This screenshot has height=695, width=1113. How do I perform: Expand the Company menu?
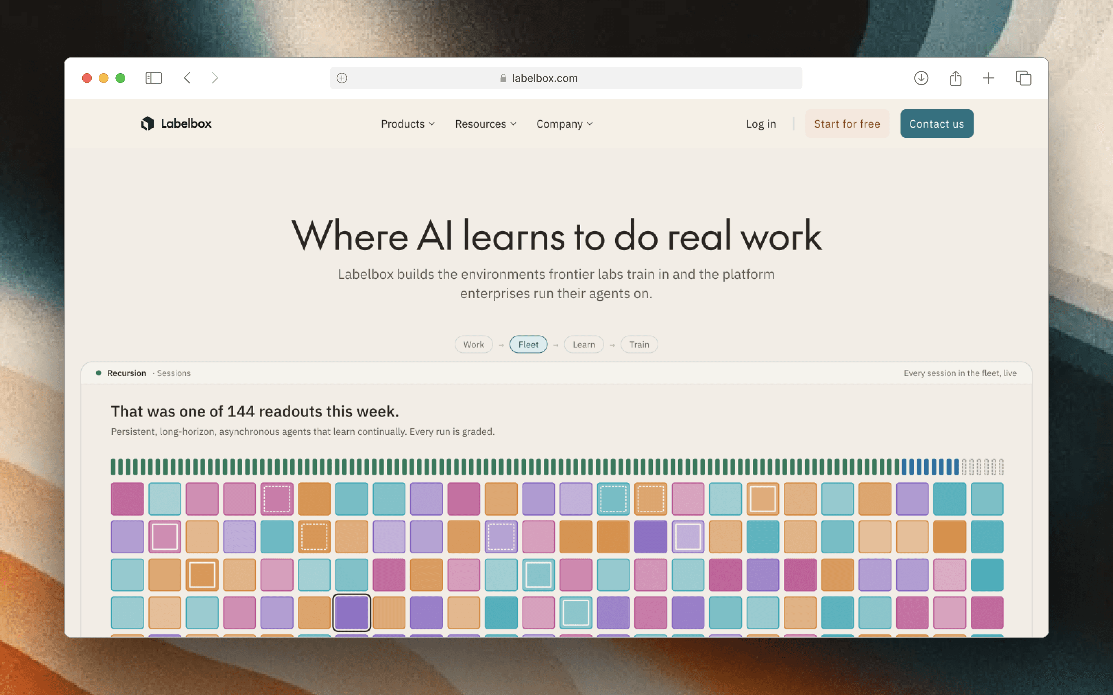pos(564,124)
